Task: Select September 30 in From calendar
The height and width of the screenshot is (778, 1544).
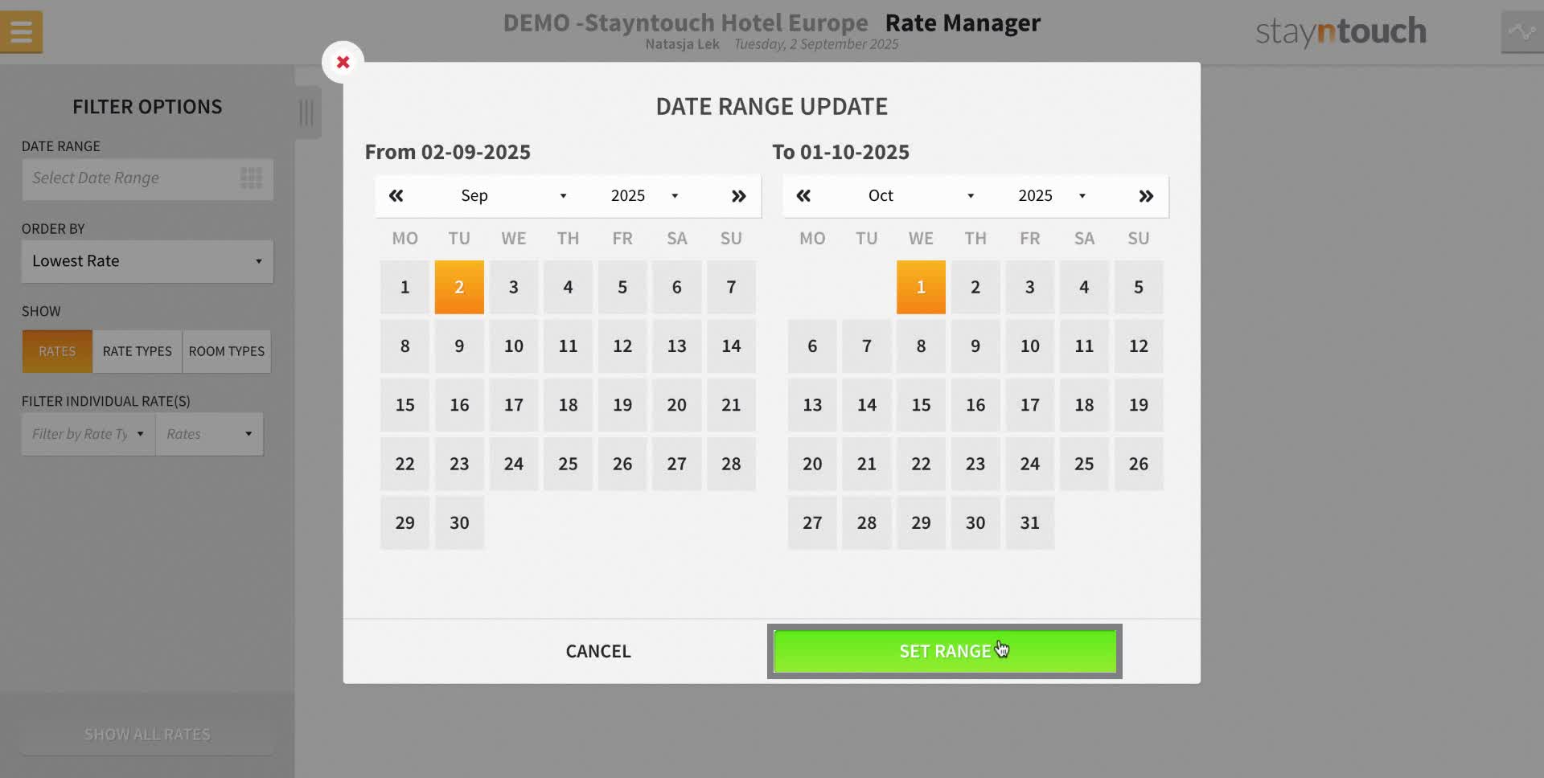Action: pos(459,522)
